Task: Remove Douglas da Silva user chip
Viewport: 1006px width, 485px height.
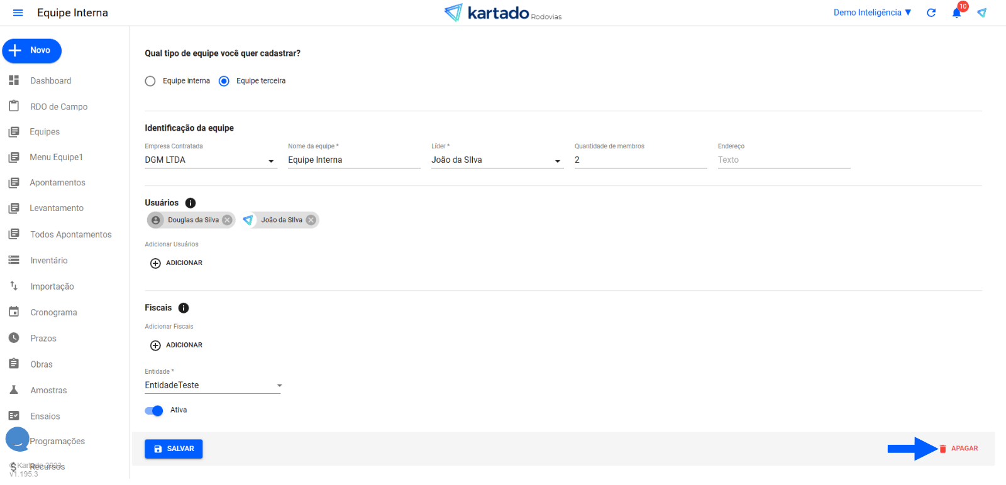Action: 227,220
